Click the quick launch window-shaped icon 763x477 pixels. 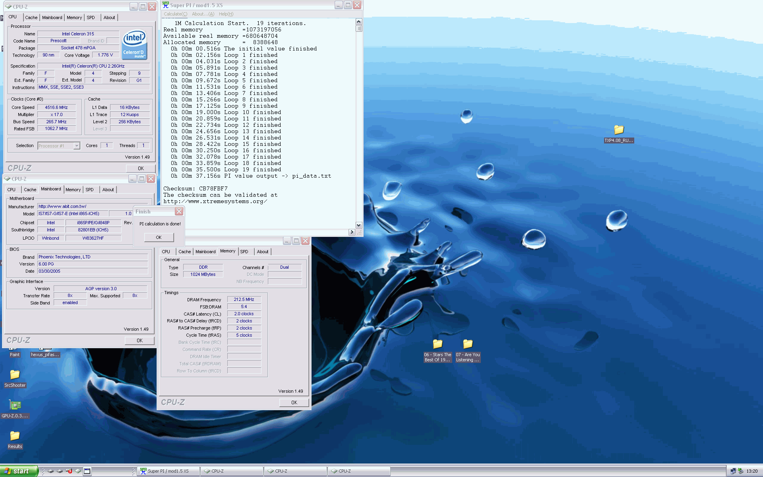coord(87,471)
